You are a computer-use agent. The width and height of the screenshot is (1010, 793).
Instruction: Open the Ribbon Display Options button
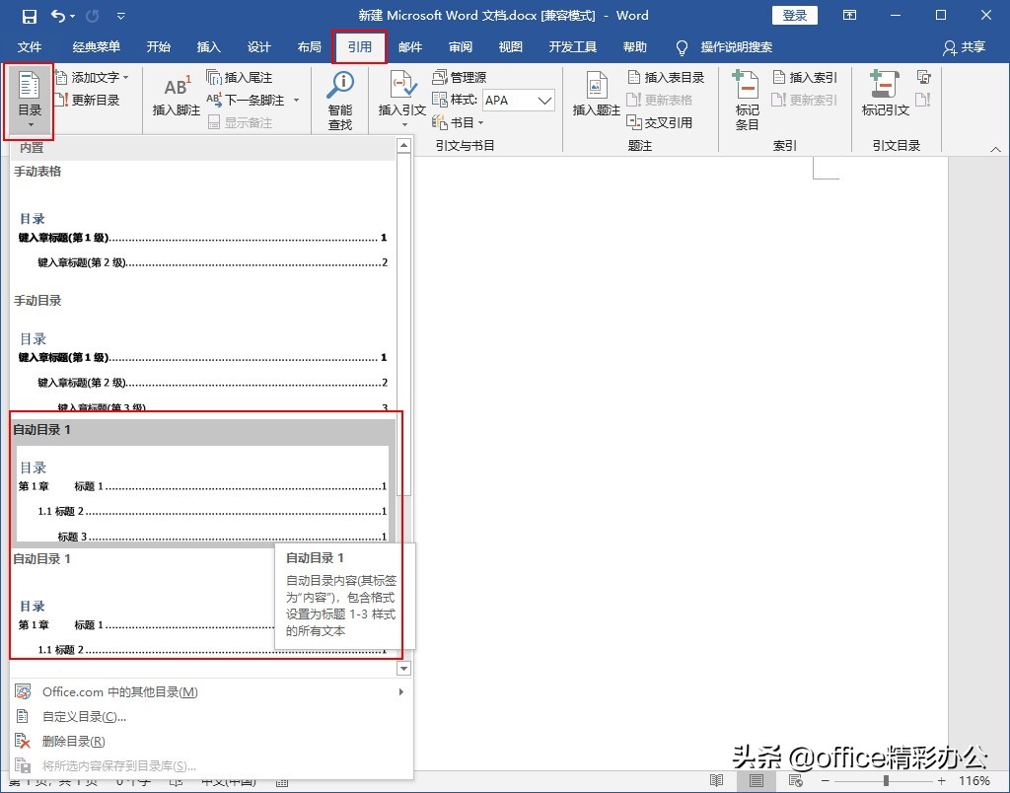click(849, 16)
